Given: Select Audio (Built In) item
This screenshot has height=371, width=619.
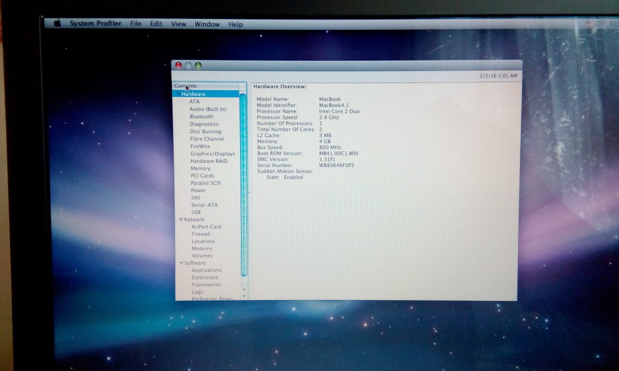Looking at the screenshot, I should [x=208, y=109].
